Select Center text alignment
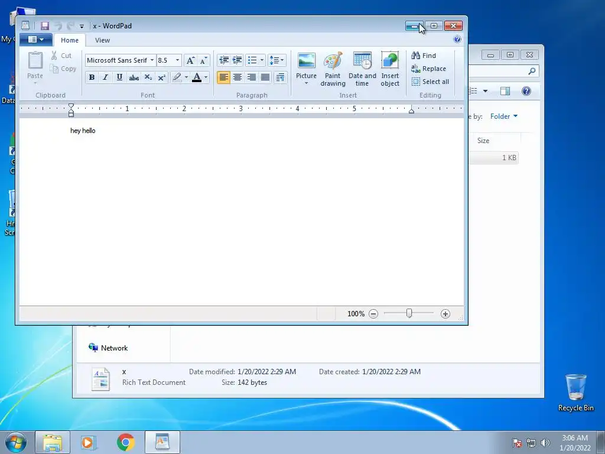 tap(238, 77)
